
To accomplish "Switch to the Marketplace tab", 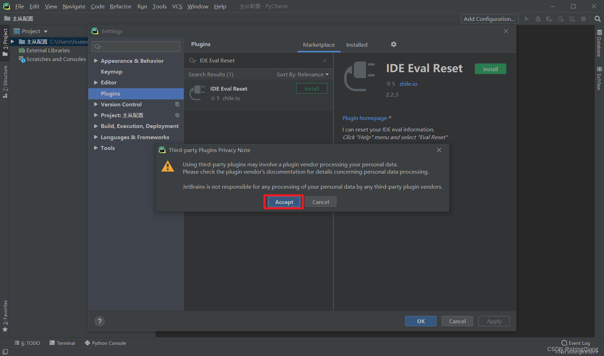I will pyautogui.click(x=319, y=45).
